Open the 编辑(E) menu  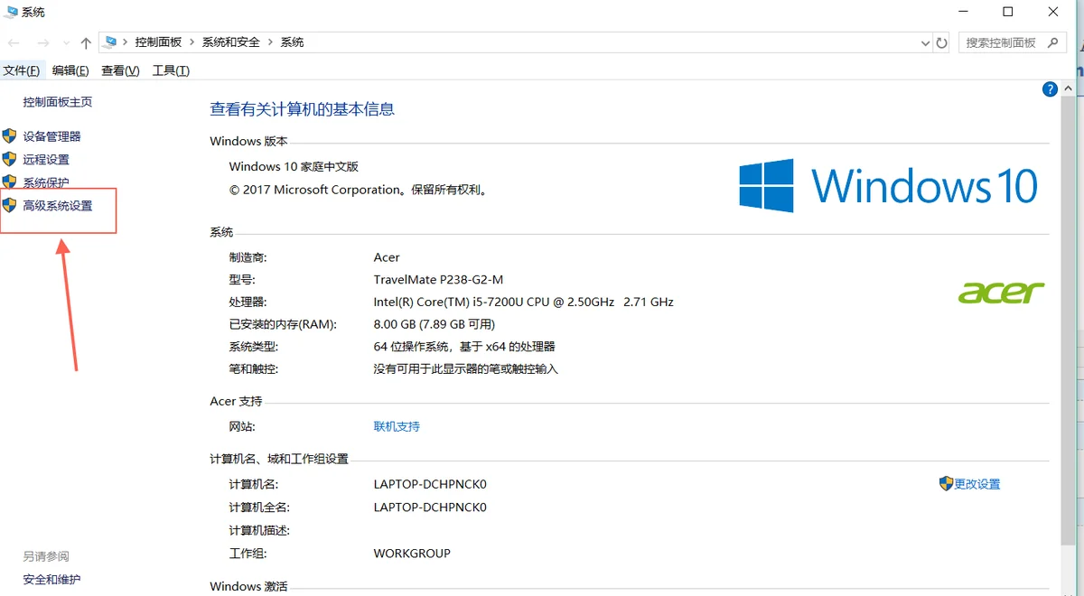[70, 70]
